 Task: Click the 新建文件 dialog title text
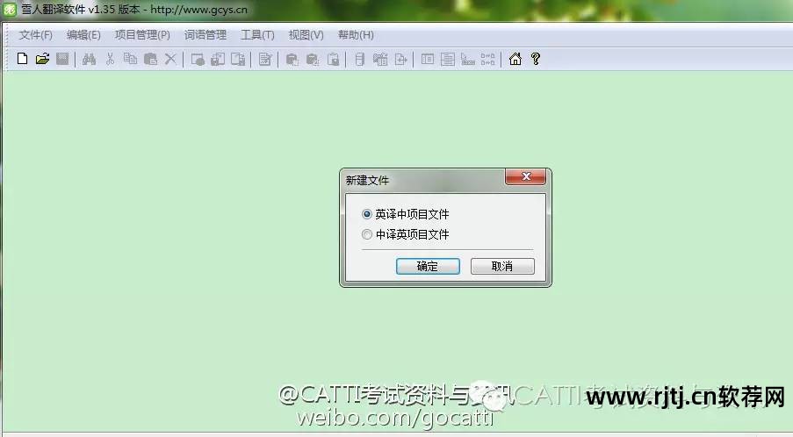(367, 181)
